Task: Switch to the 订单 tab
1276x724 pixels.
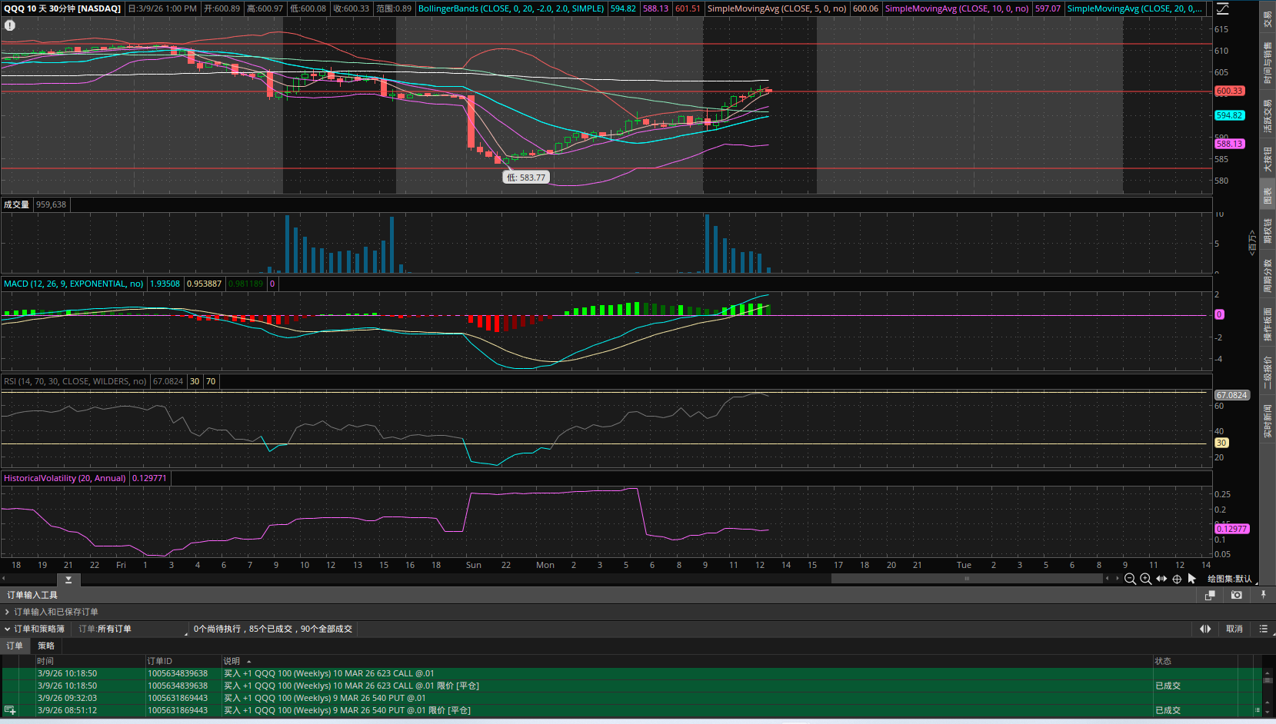Action: 15,646
